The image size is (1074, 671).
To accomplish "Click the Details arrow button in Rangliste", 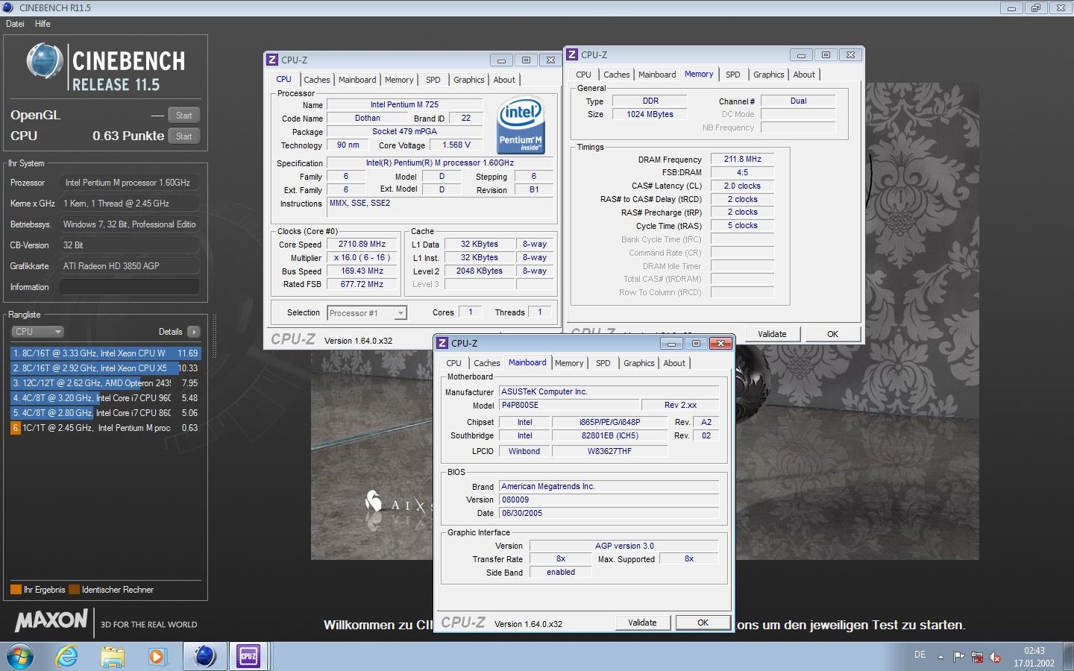I will pyautogui.click(x=194, y=332).
